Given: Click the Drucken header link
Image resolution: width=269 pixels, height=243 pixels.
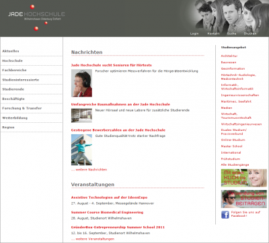Looking at the screenshot, I should 250,34.
